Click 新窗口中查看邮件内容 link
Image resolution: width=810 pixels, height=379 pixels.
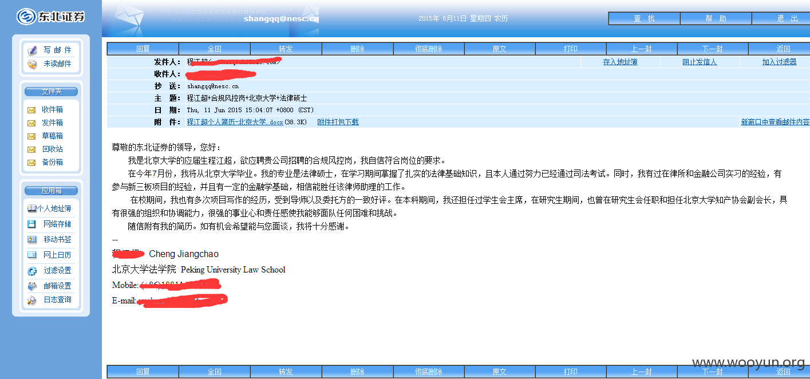775,122
